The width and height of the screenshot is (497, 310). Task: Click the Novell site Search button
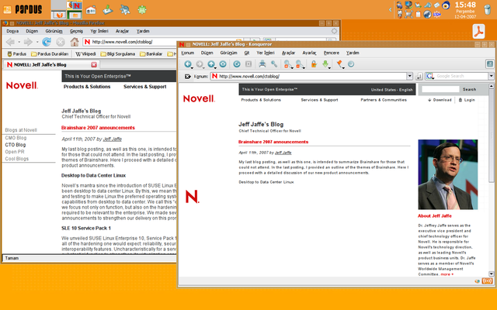pyautogui.click(x=469, y=89)
